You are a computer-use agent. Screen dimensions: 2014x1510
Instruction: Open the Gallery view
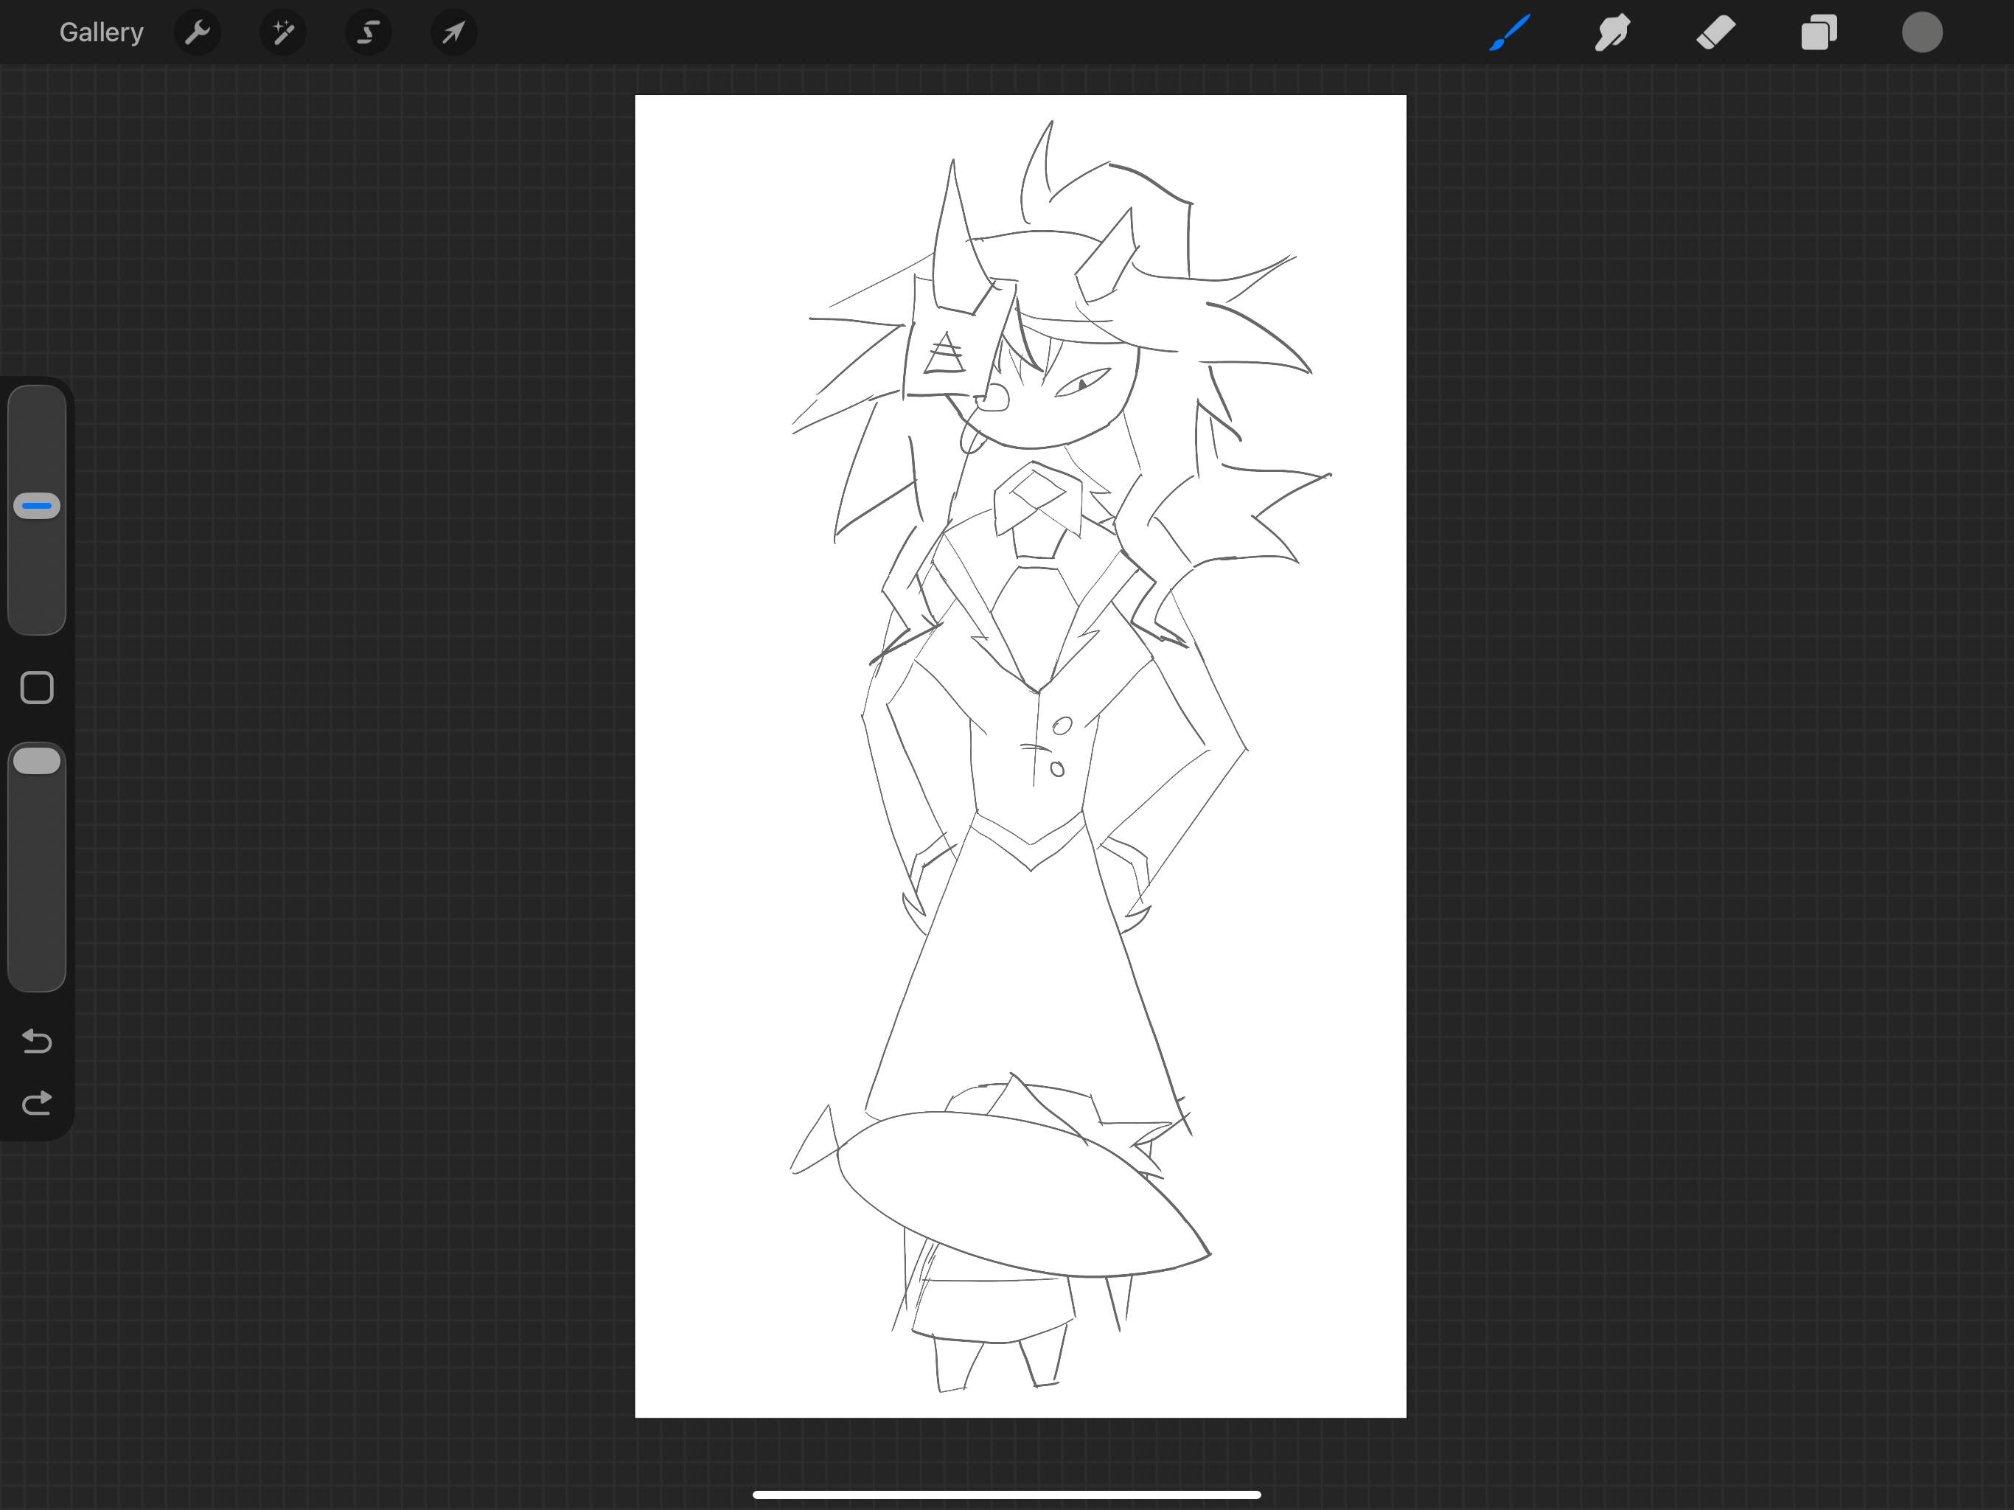pos(101,32)
